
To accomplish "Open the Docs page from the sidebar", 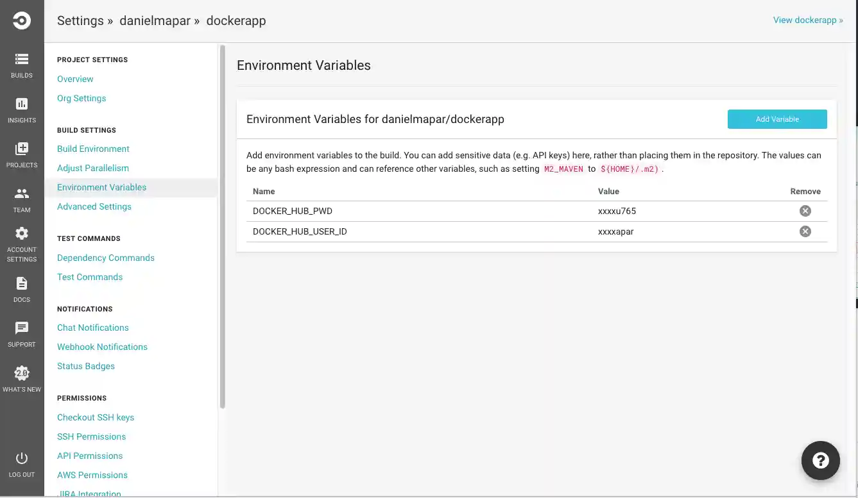I will [x=22, y=288].
